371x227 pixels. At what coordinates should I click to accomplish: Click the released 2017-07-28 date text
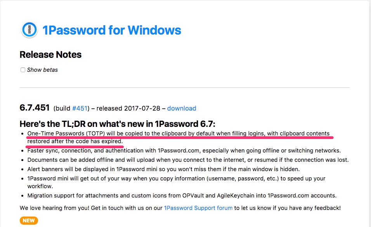pyautogui.click(x=128, y=108)
